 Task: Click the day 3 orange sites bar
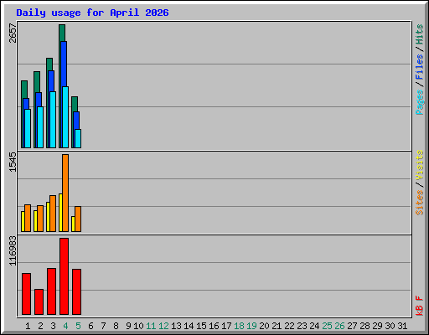coord(53,214)
